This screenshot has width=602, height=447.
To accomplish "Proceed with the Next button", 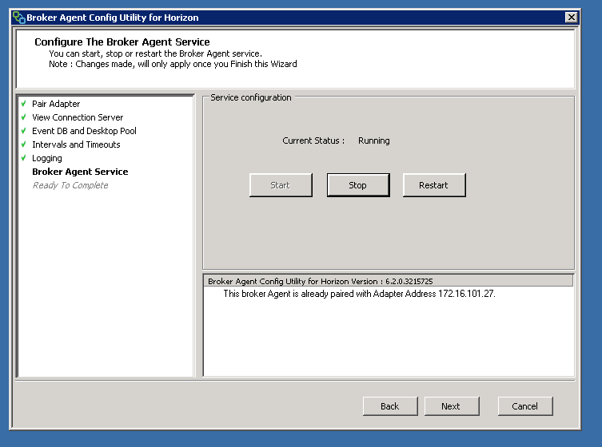I will 451,406.
